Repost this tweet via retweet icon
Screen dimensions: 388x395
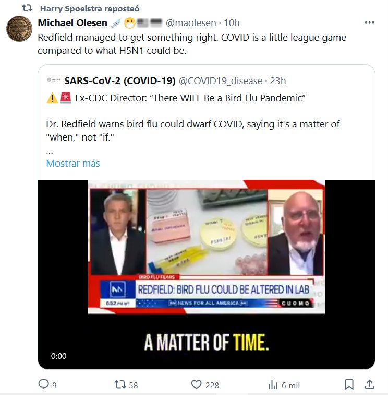120,385
